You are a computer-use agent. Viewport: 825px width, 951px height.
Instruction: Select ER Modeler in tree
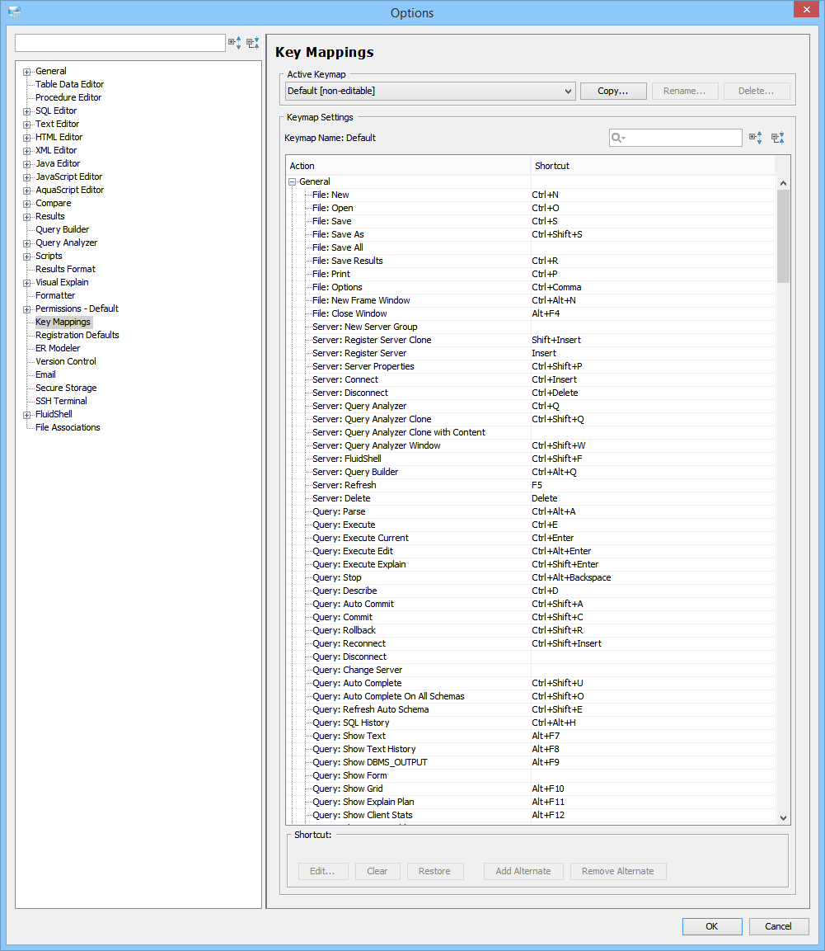tap(58, 349)
